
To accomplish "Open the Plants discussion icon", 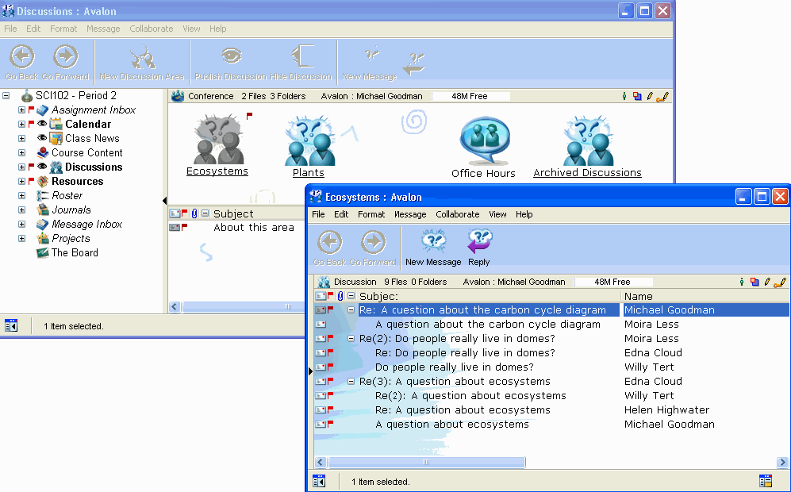I will [309, 141].
